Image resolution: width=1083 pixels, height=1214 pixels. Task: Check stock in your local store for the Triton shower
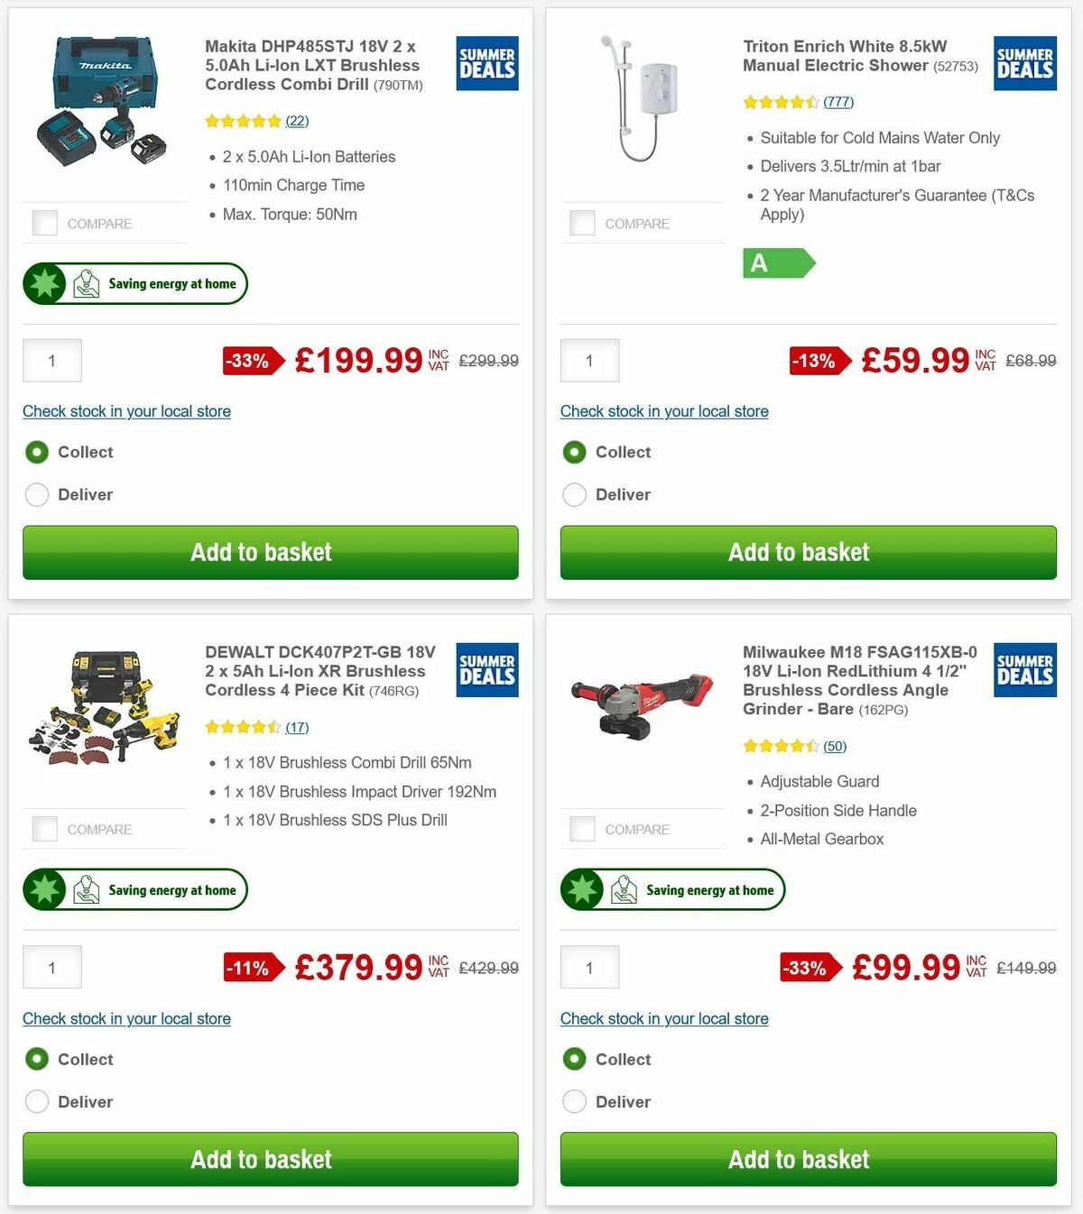tap(664, 411)
